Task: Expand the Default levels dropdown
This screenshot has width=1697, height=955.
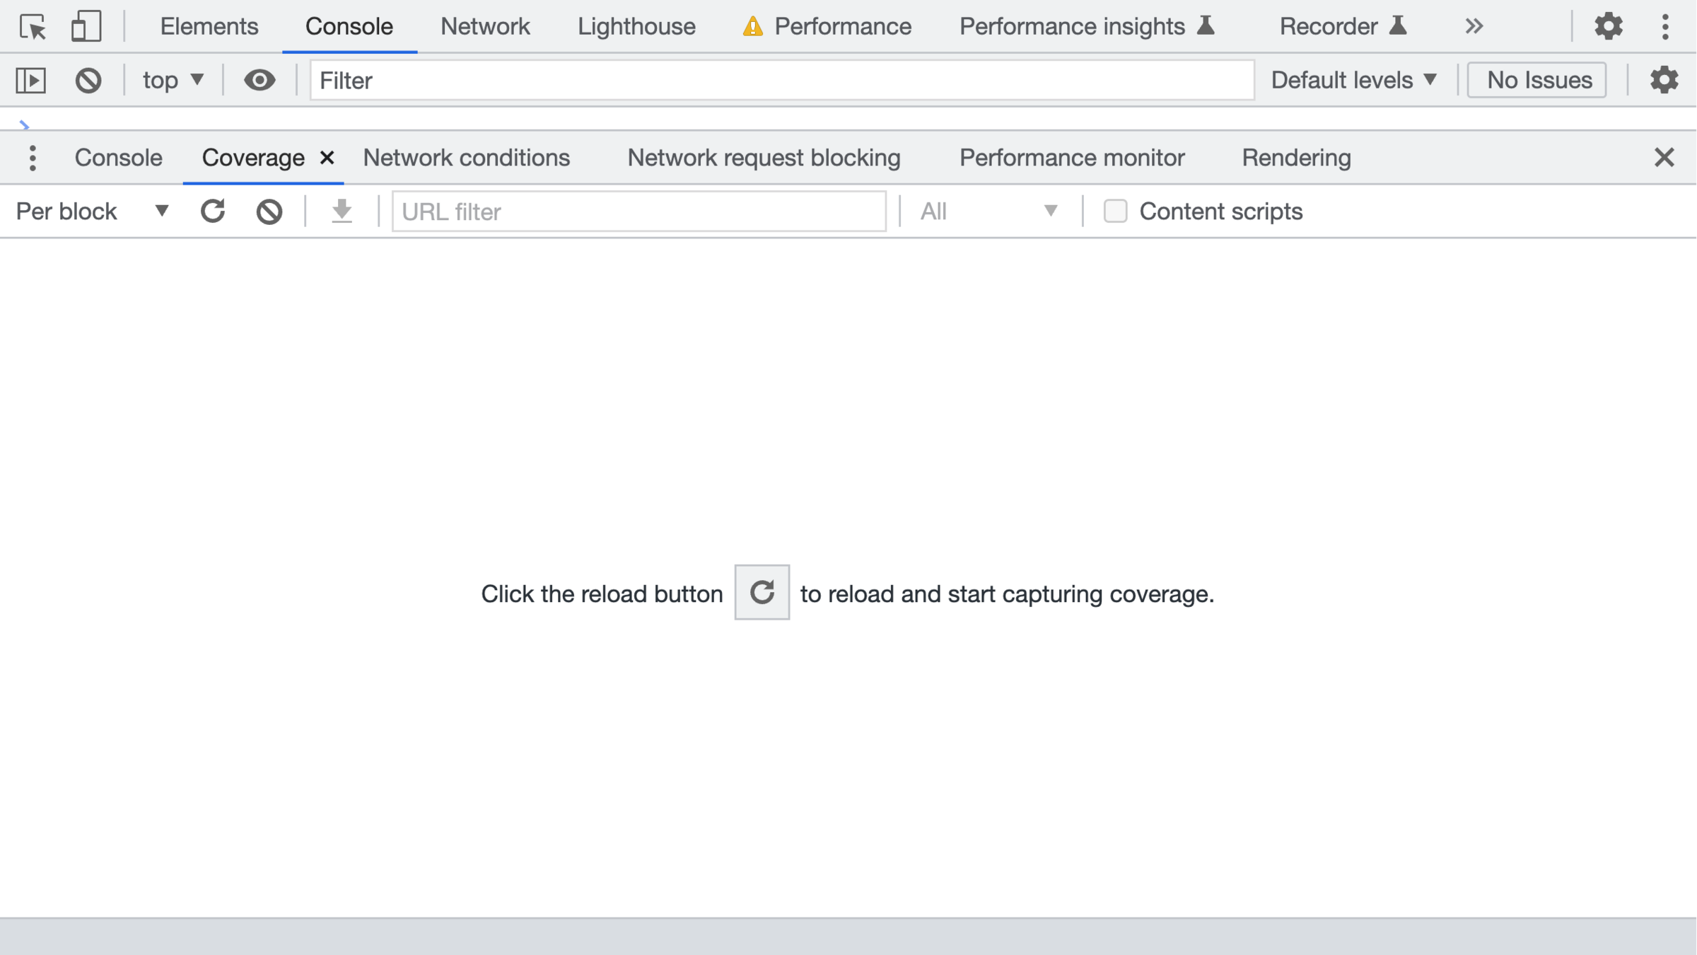Action: (1354, 80)
